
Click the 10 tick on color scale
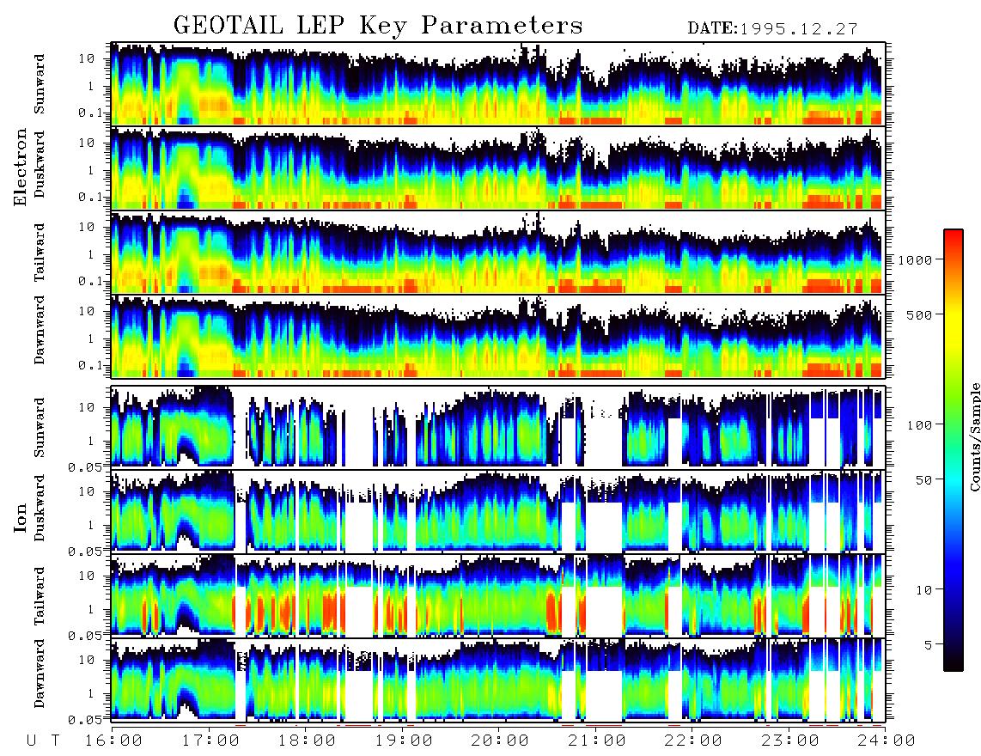coord(923,590)
